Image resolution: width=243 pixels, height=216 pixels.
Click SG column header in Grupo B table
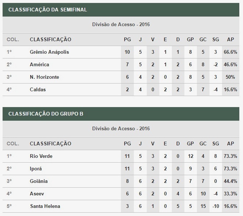216,144
